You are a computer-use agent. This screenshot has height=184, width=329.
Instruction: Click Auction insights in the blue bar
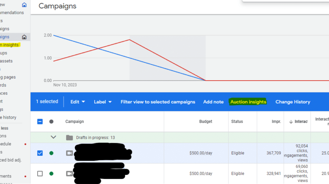coord(248,102)
